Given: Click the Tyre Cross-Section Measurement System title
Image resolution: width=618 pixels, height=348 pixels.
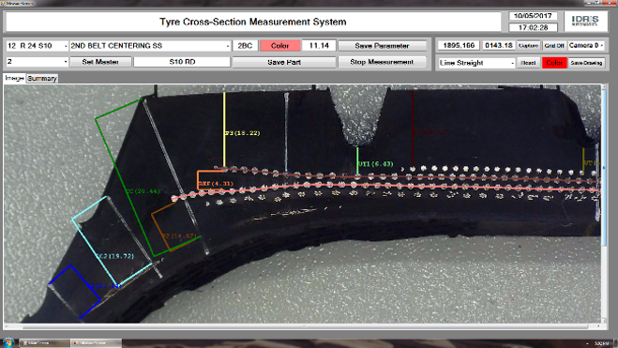Looking at the screenshot, I should pos(252,22).
